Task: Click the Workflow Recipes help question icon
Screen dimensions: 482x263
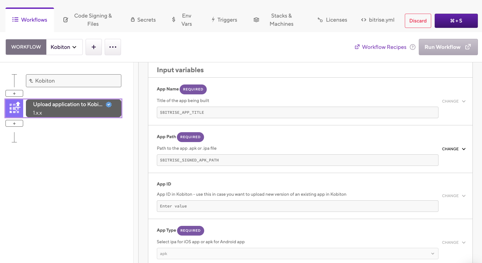Action: tap(412, 47)
